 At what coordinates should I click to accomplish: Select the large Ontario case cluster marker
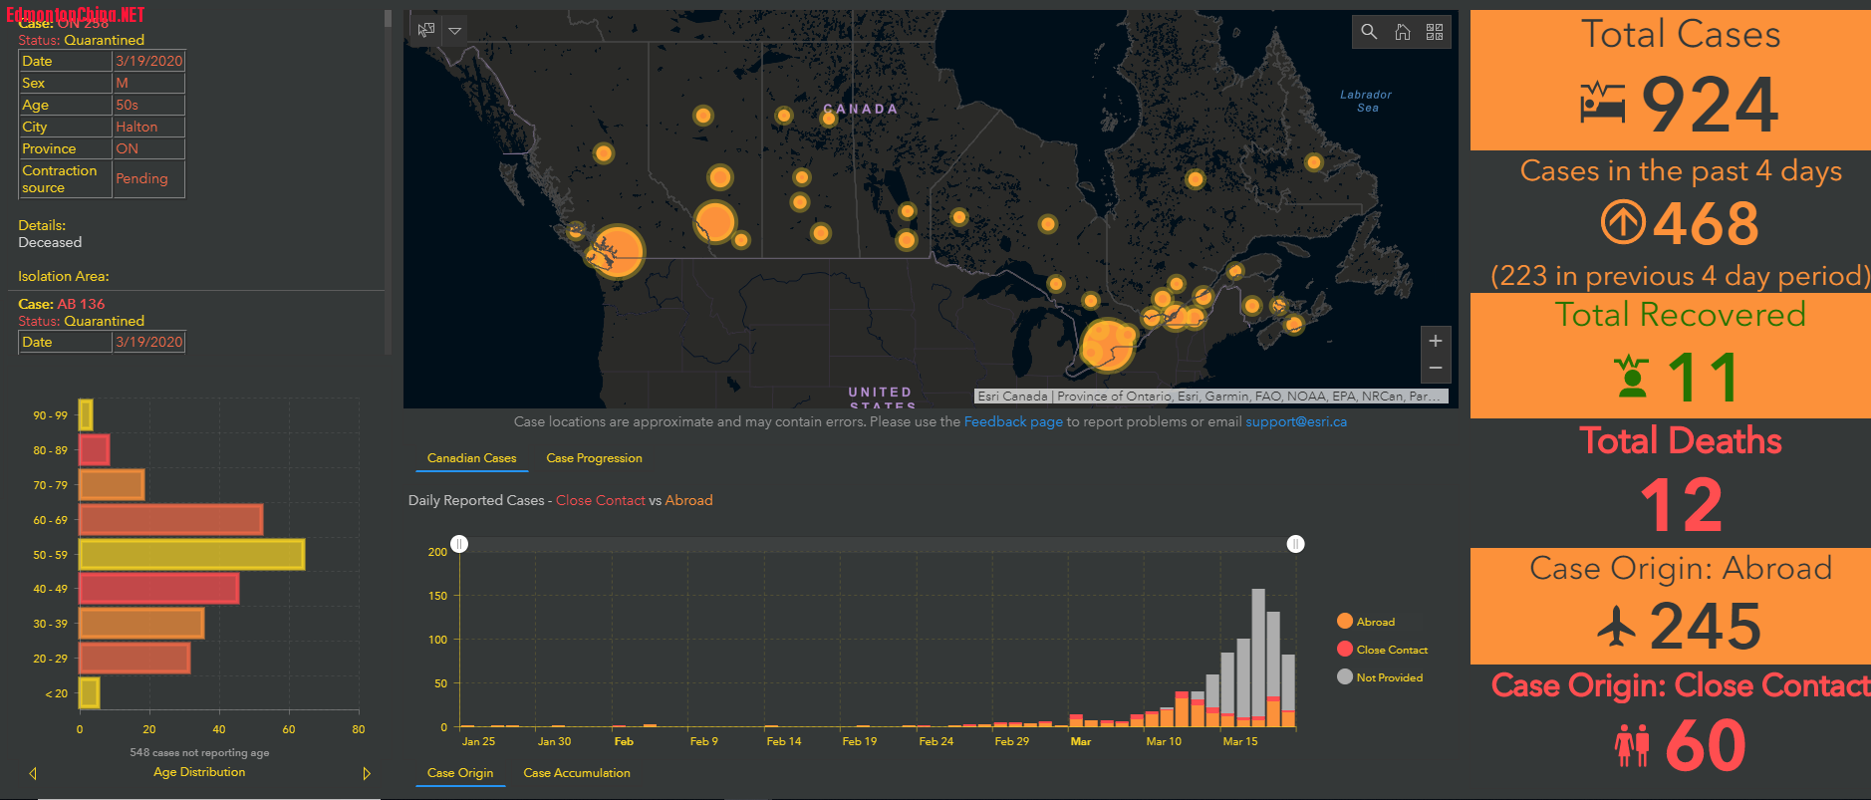(1107, 345)
